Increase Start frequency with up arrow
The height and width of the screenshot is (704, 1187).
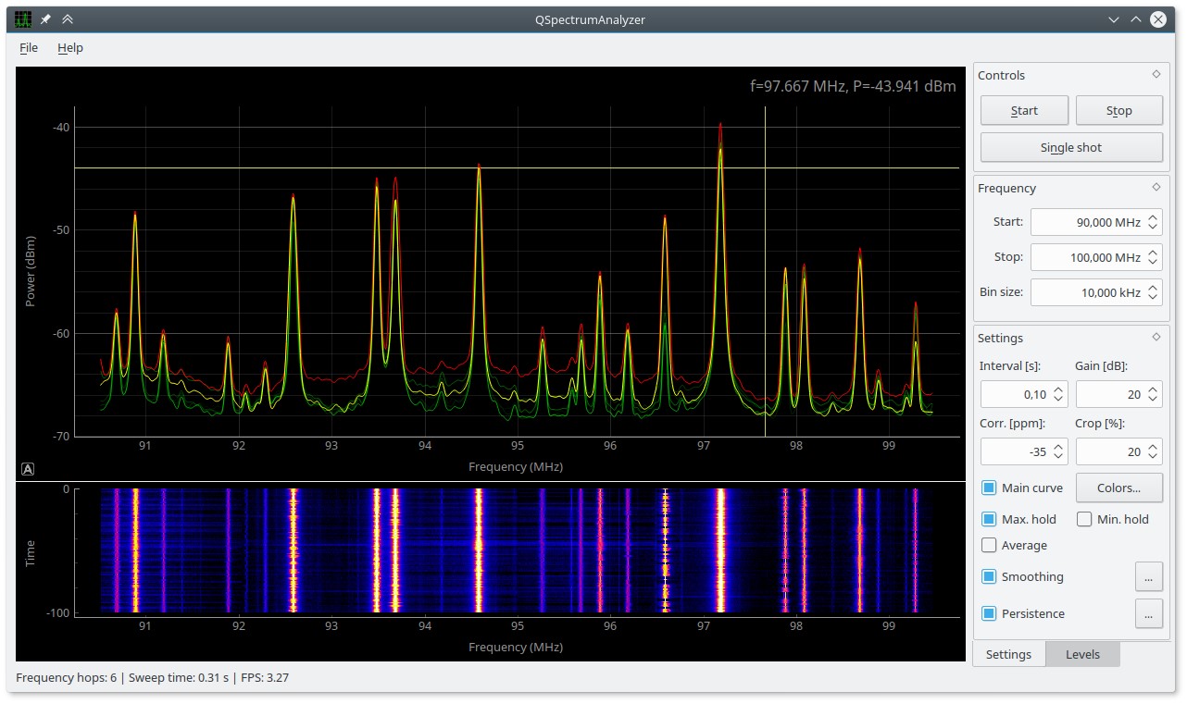[x=1153, y=216]
